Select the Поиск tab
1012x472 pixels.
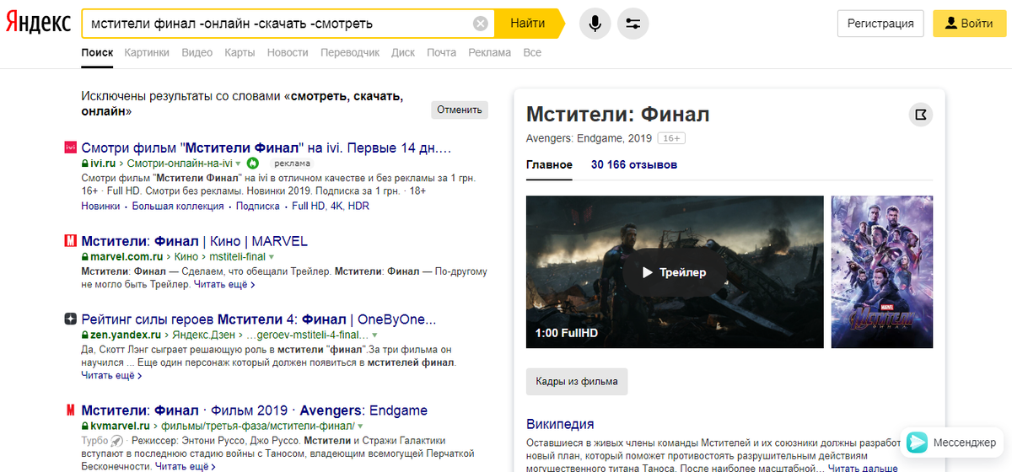pos(97,52)
